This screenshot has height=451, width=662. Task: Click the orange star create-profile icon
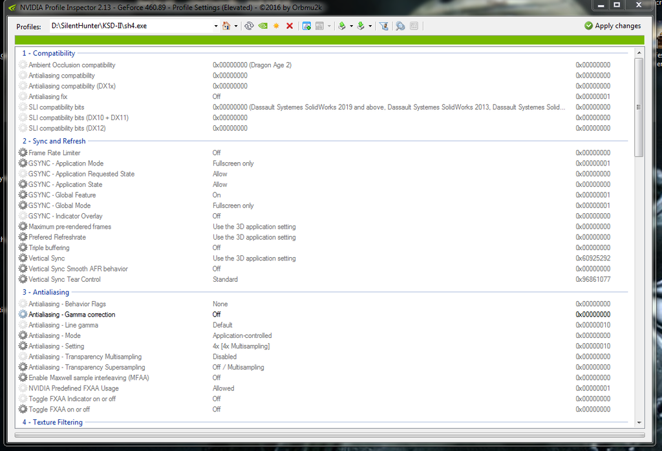[x=276, y=26]
